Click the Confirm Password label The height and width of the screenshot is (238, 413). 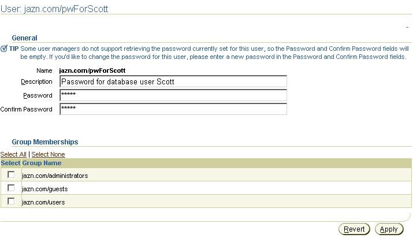click(x=27, y=109)
